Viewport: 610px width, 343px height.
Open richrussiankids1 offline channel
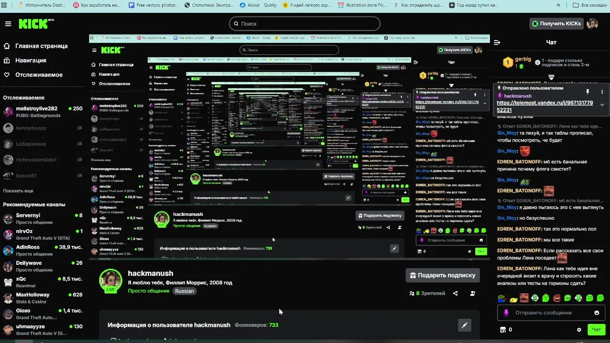(43, 160)
